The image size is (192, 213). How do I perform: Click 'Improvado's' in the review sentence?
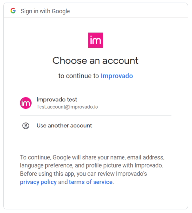tap(131, 174)
